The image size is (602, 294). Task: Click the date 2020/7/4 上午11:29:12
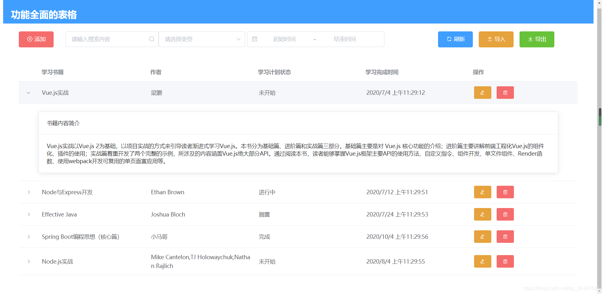(396, 93)
